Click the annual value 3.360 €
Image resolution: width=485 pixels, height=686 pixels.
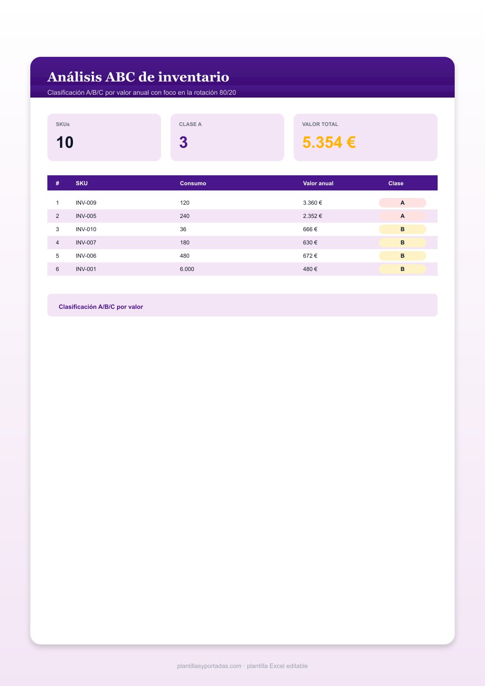pyautogui.click(x=313, y=203)
